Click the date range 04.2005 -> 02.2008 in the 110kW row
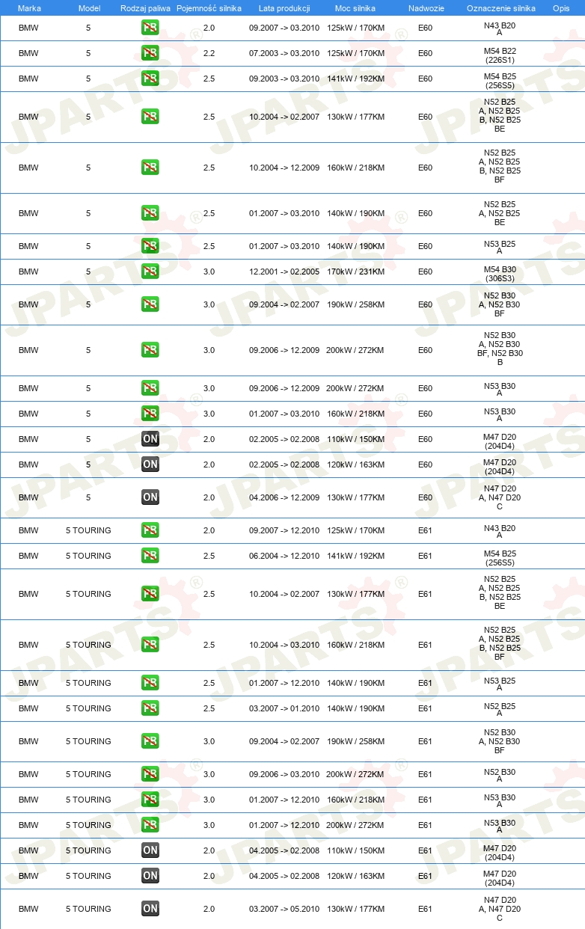The height and width of the screenshot is (929, 585). pyautogui.click(x=284, y=850)
